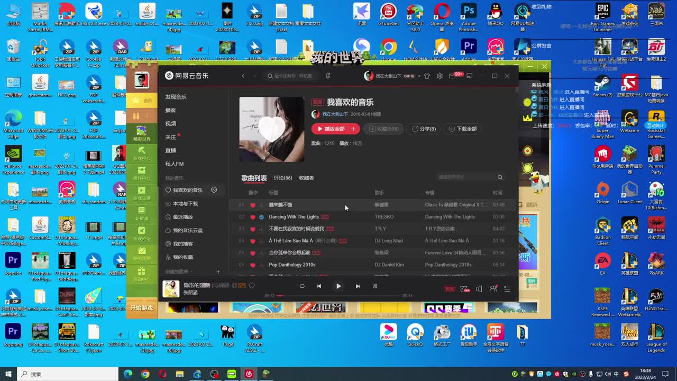Play the previous track

click(x=319, y=286)
